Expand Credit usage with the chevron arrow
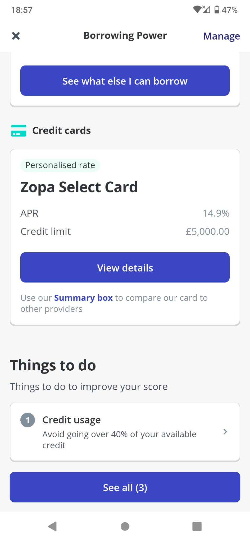The image size is (250, 541). coord(225,432)
